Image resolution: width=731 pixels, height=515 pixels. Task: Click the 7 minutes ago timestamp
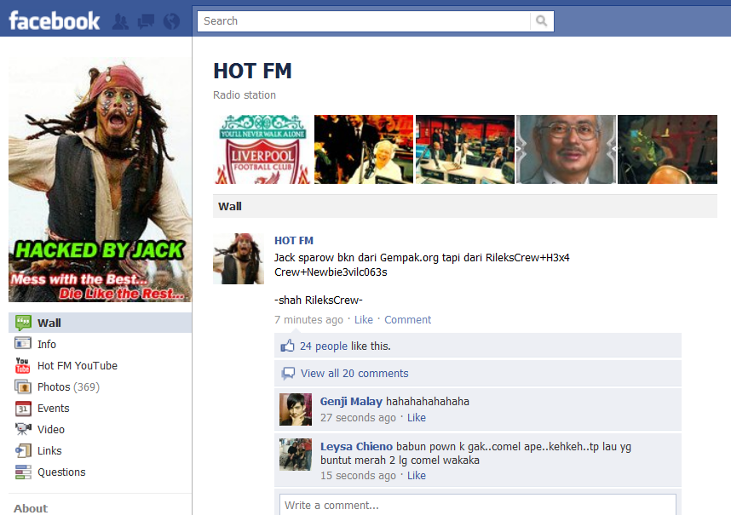pyautogui.click(x=308, y=320)
